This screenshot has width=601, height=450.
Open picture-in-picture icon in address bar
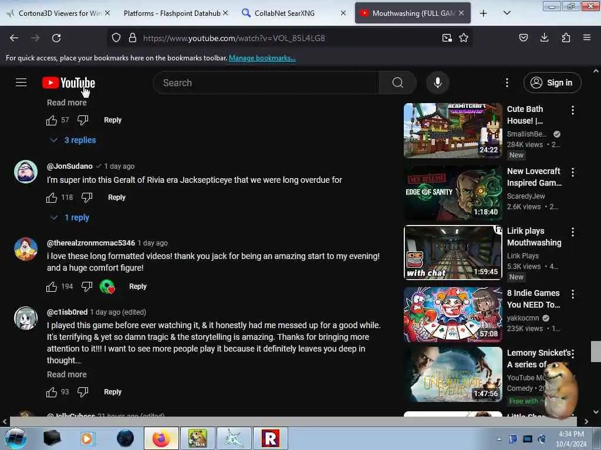(x=447, y=38)
